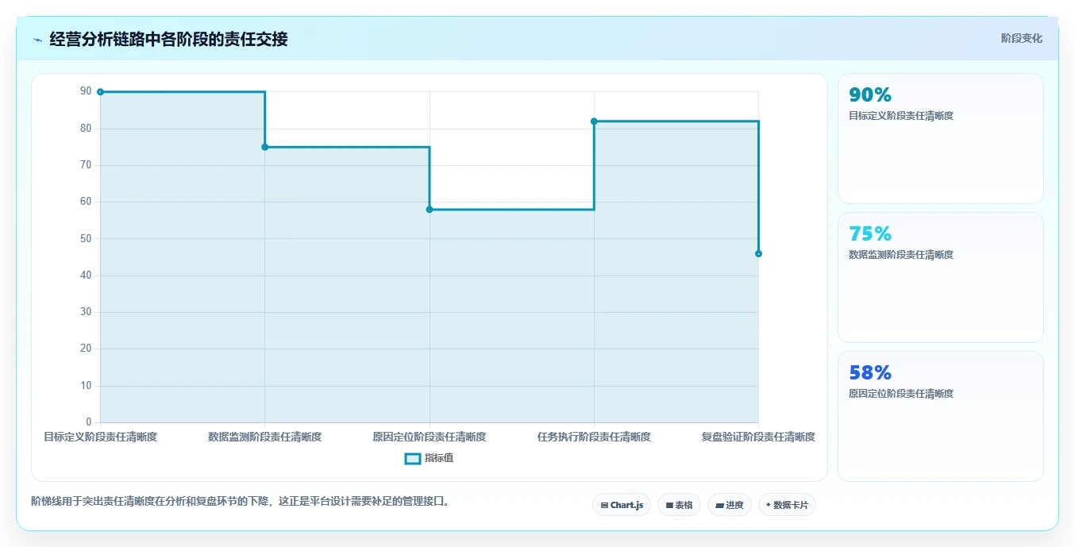
Task: Click the lightning icon beside the title
Action: click(x=37, y=39)
